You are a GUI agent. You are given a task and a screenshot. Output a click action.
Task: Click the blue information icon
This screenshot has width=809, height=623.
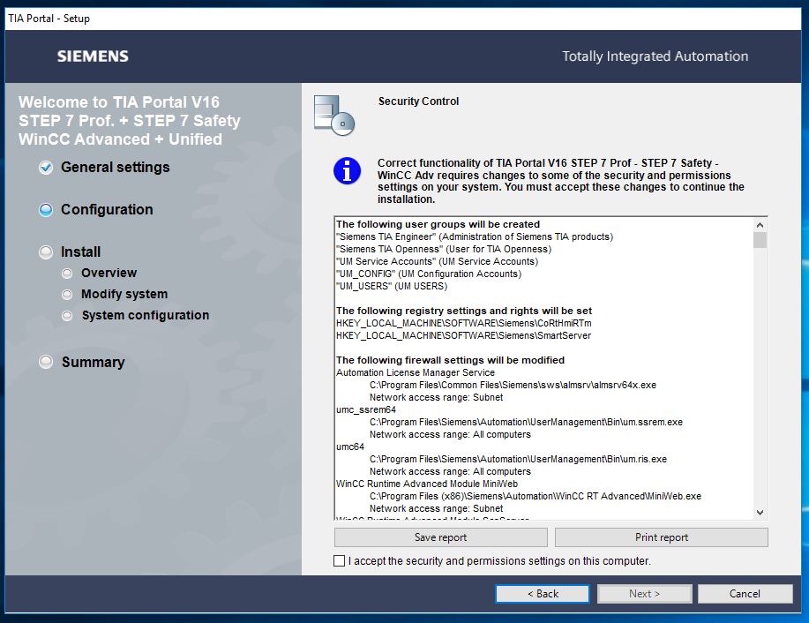click(347, 171)
